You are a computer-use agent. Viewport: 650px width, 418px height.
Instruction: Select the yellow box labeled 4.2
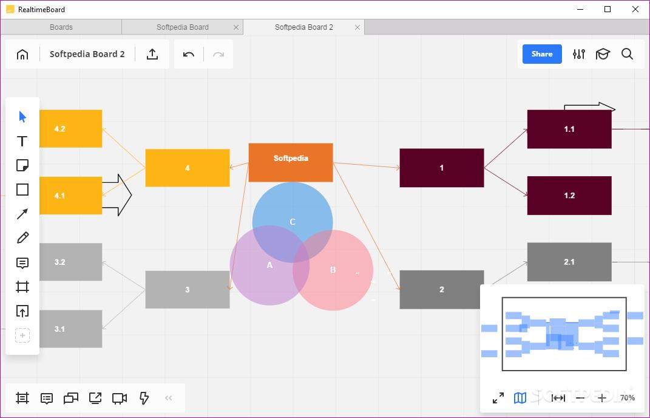point(70,129)
